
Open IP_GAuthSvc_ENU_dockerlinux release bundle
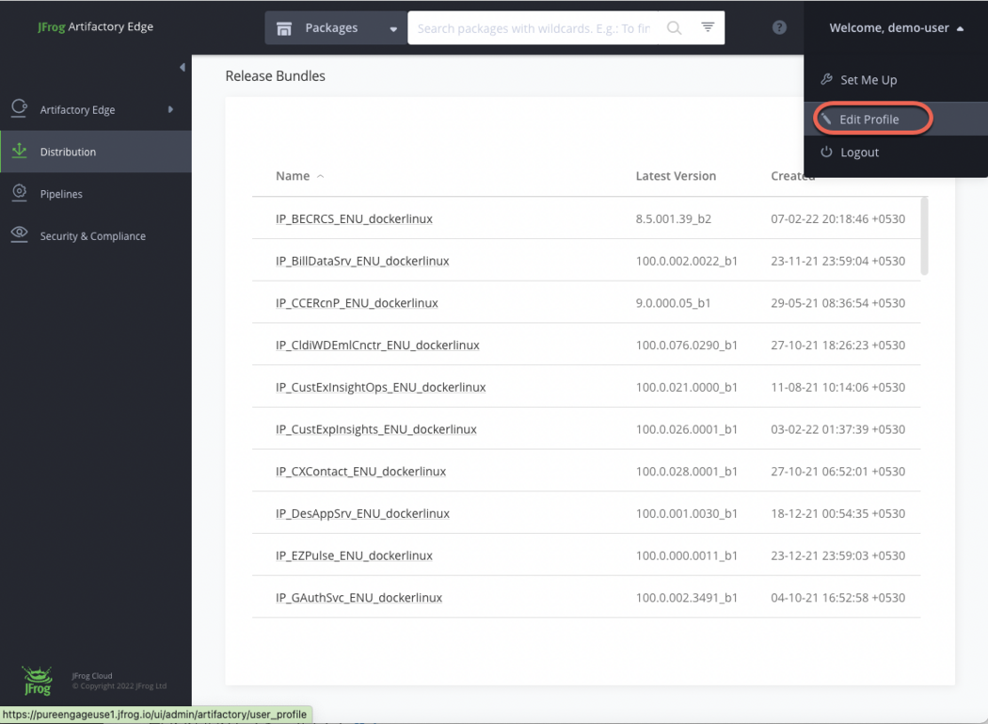click(x=359, y=598)
